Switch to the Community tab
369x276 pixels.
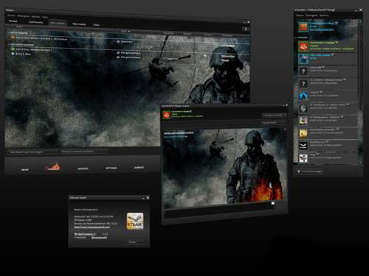coord(36,22)
